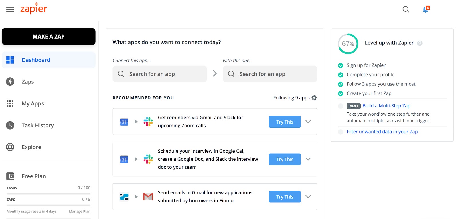This screenshot has height=219, width=458.
Task: Expand the Google Cal interview recommendation
Action: [x=308, y=159]
